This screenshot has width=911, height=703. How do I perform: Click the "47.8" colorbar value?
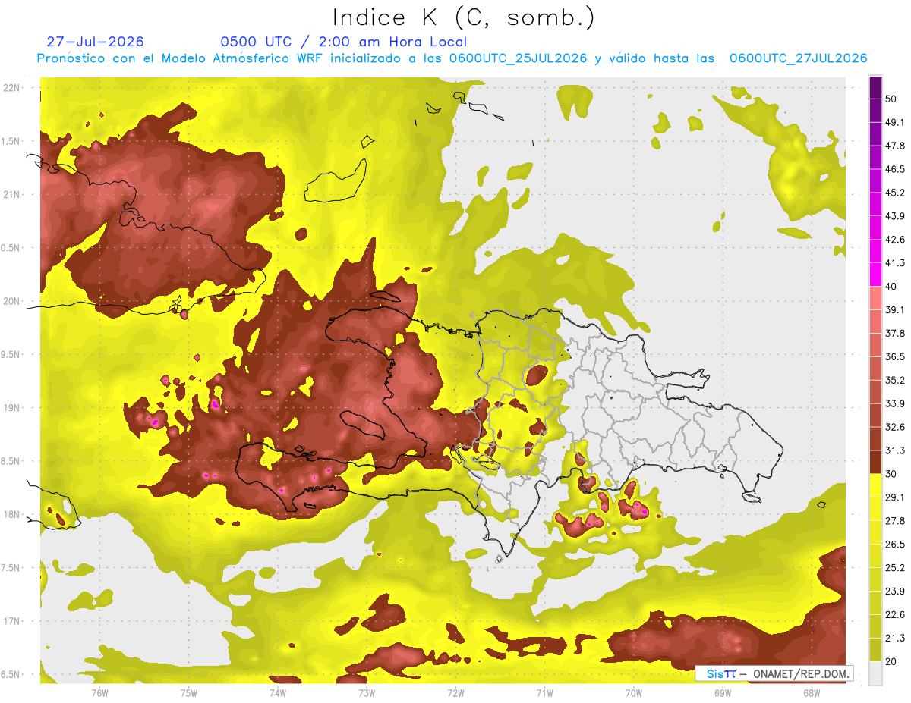tap(895, 146)
